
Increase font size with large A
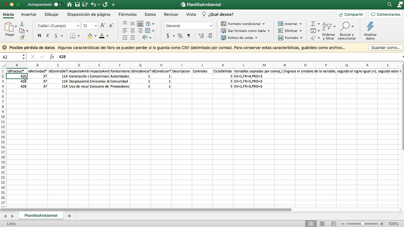pyautogui.click(x=103, y=26)
